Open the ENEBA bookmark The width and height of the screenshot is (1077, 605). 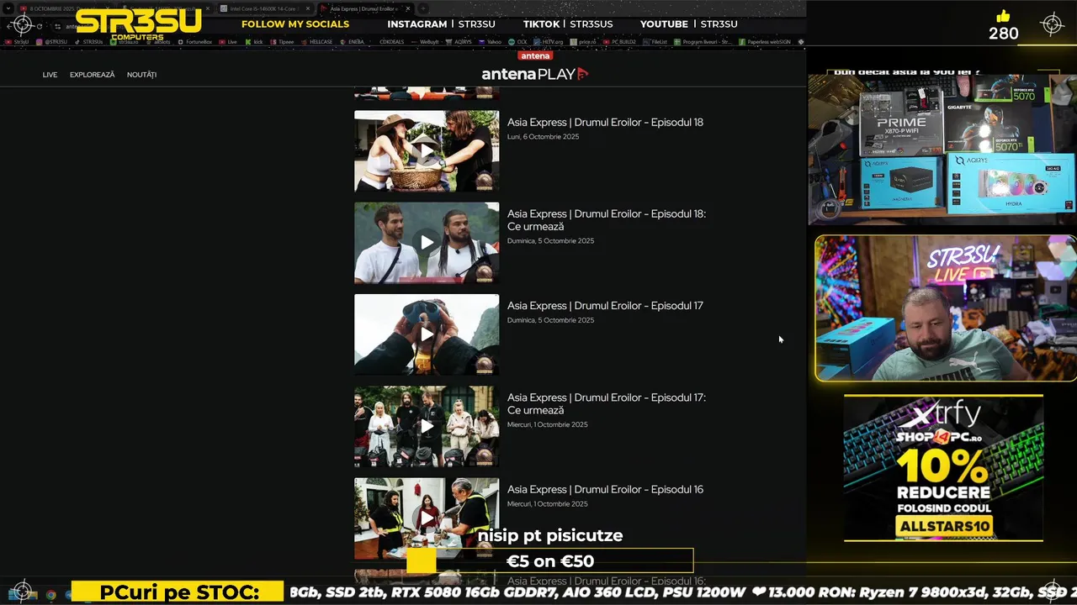[x=352, y=41]
